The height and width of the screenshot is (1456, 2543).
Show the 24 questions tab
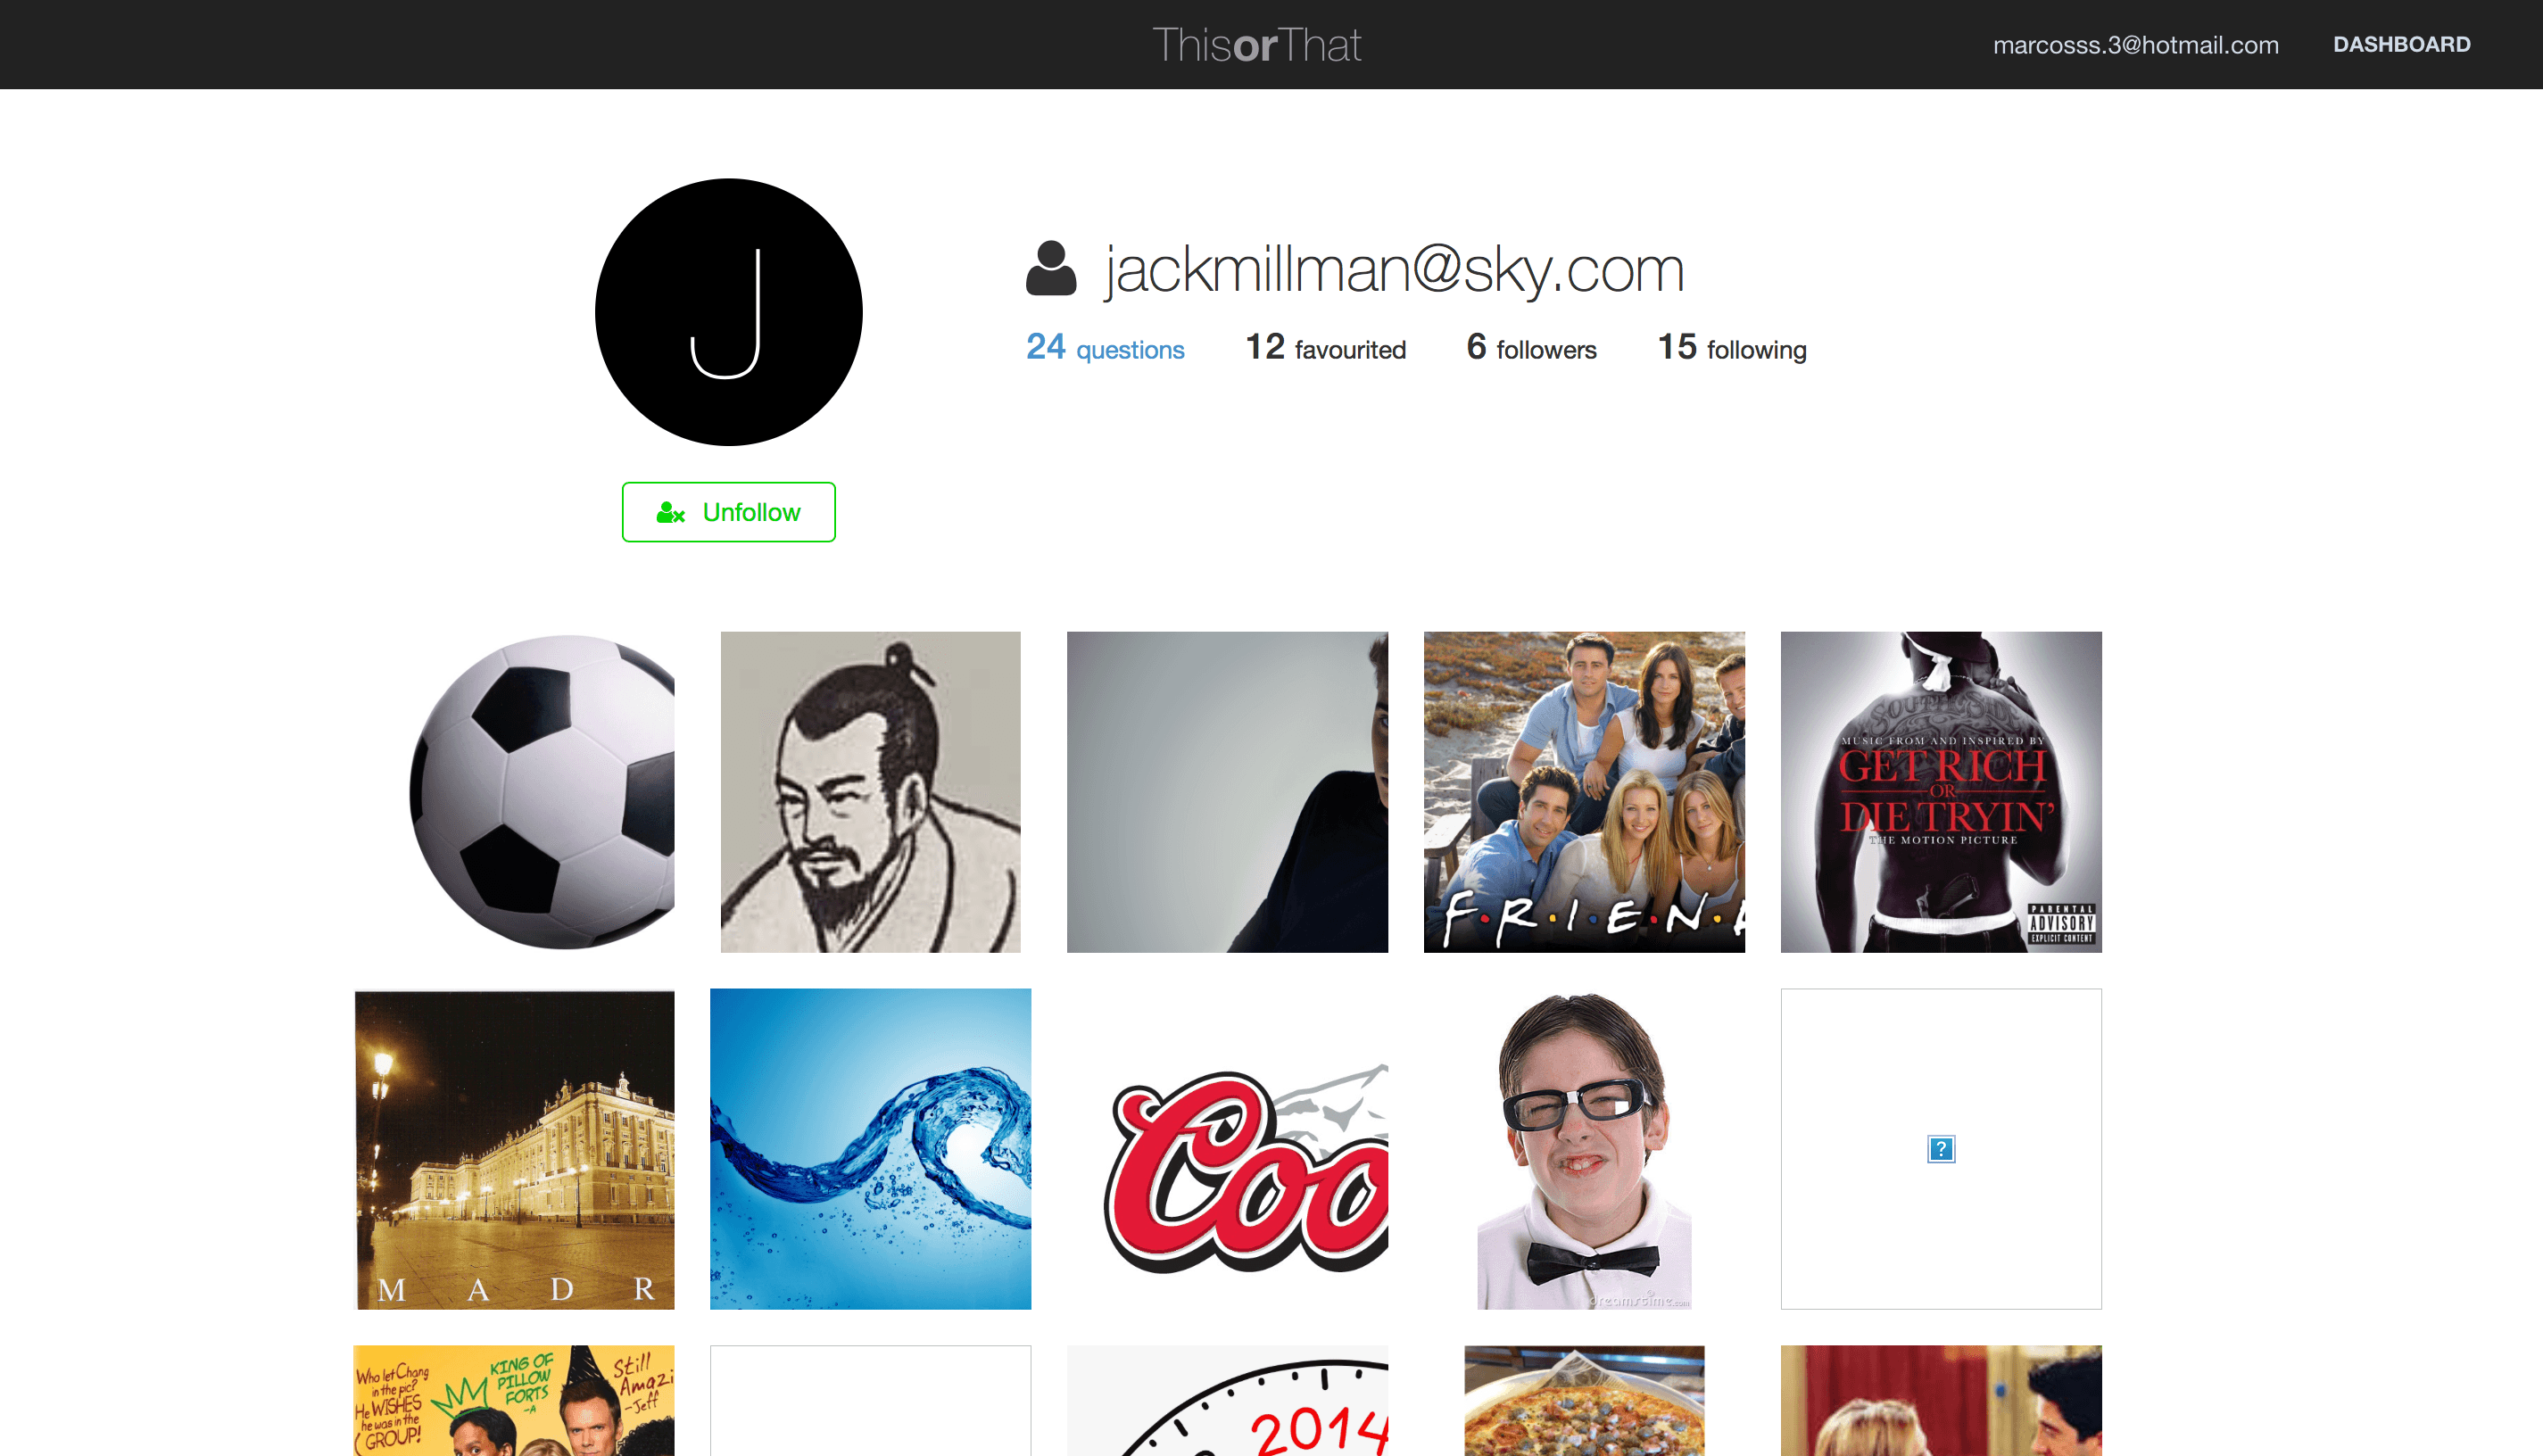pos(1105,348)
